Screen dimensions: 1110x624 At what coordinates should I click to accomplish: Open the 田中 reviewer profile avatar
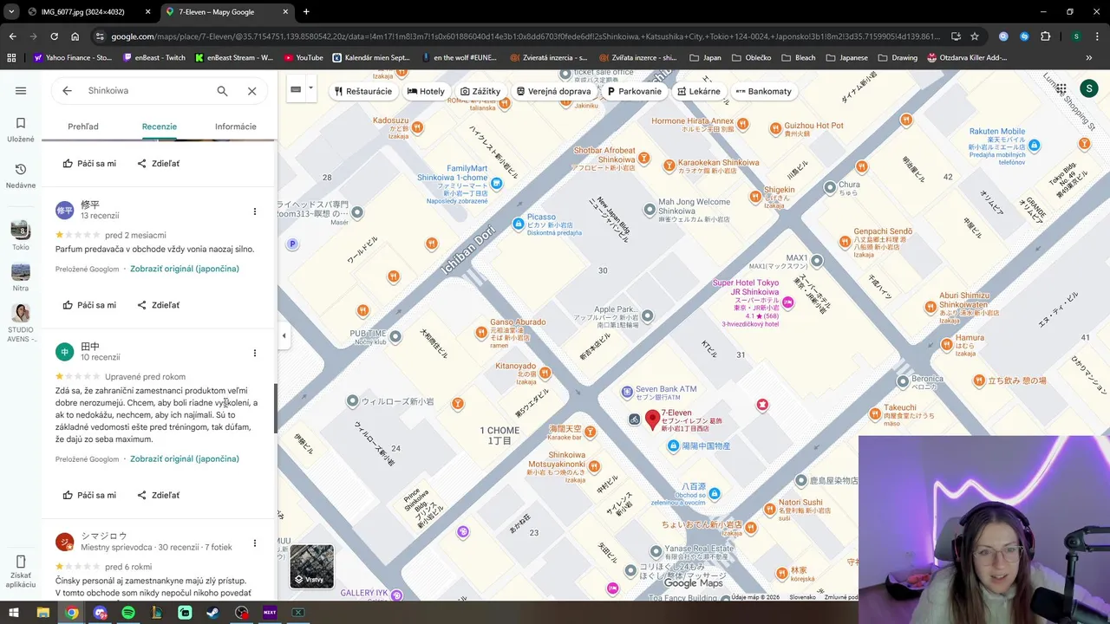point(65,352)
